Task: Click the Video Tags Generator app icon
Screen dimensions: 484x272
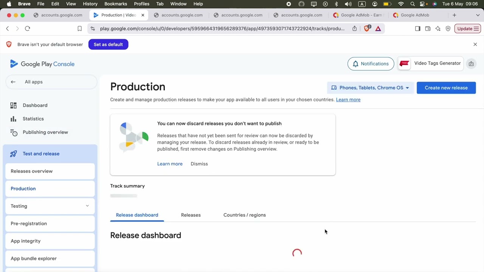Action: click(404, 63)
